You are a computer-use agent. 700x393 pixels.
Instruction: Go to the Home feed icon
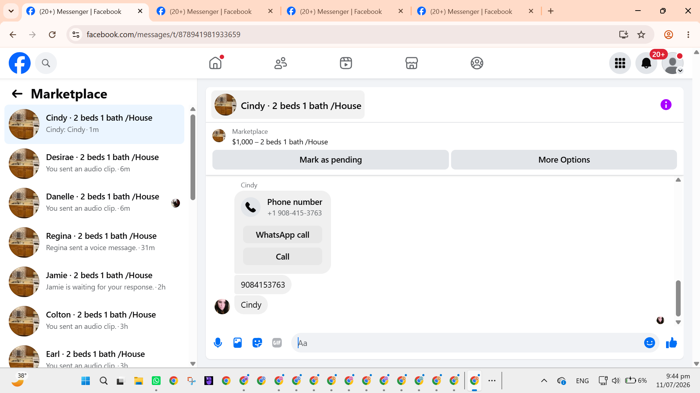pyautogui.click(x=215, y=63)
